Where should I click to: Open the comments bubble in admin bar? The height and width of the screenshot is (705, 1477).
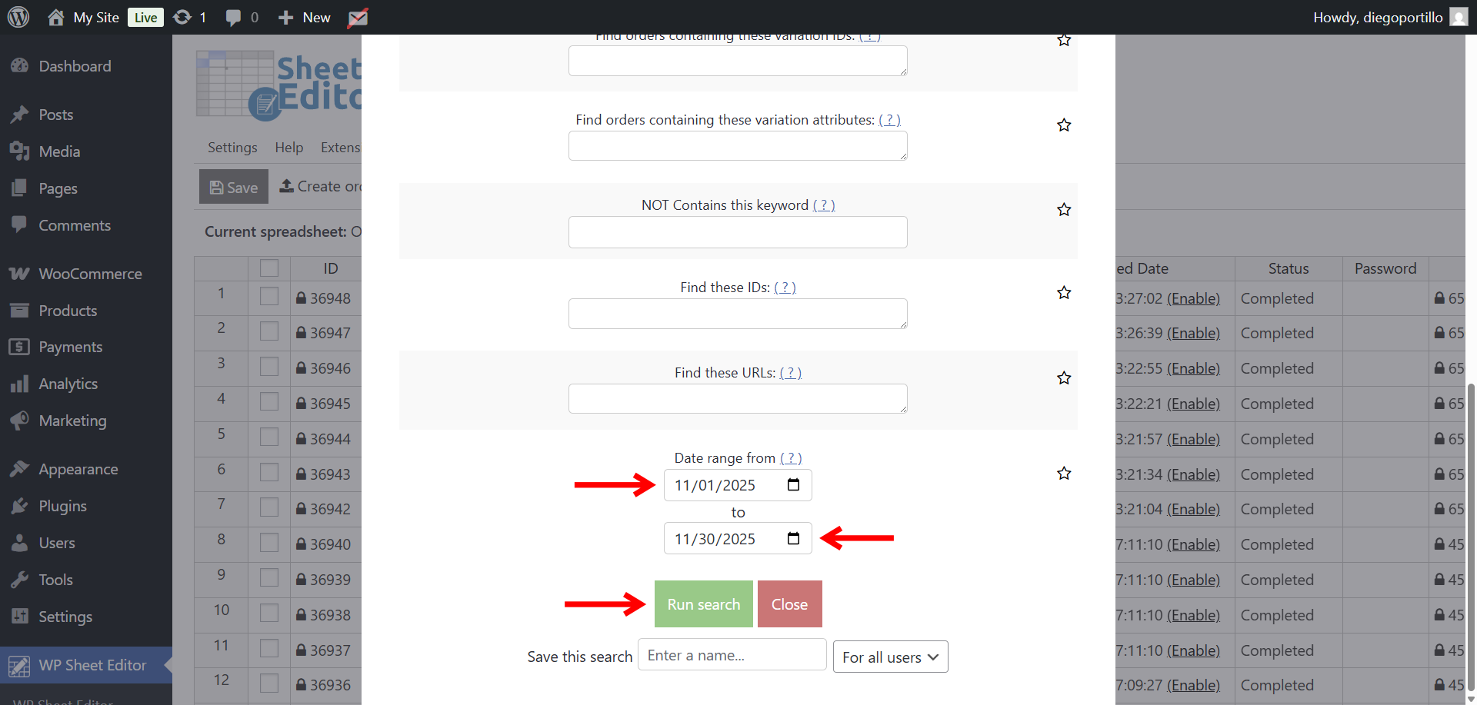tap(233, 17)
